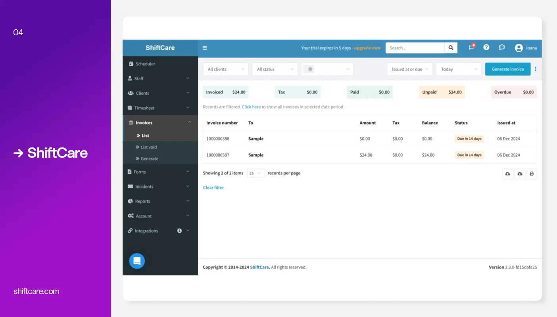
Task: Expand the Account sidebar menu
Action: click(x=160, y=216)
